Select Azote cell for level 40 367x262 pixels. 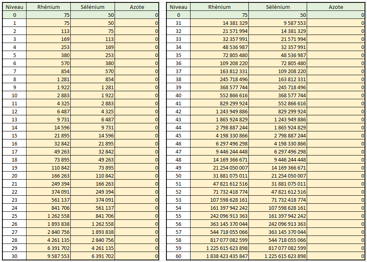pyautogui.click(x=336, y=95)
